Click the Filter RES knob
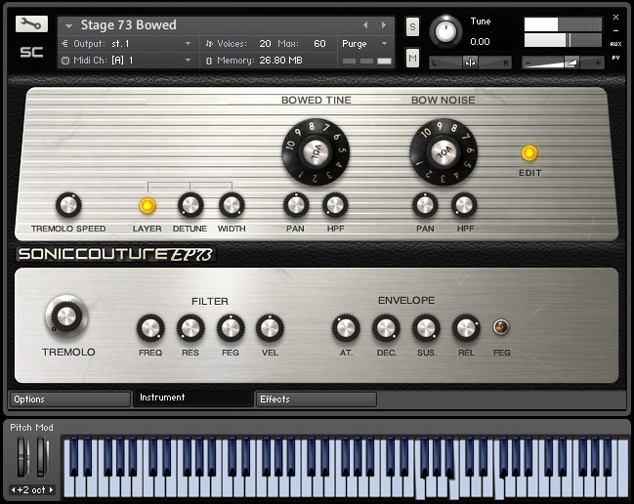Image resolution: width=634 pixels, height=504 pixels. [x=190, y=328]
